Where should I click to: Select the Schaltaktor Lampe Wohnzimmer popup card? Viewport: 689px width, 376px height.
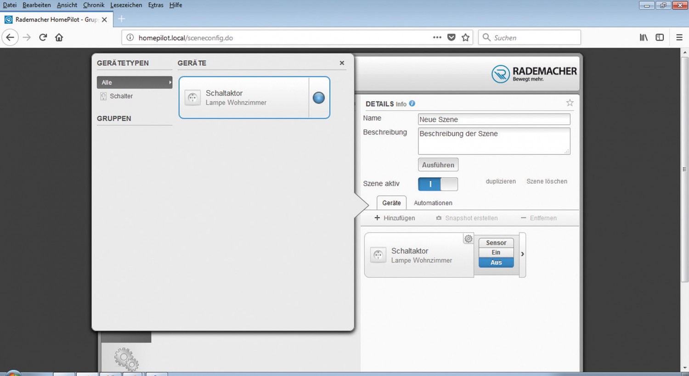coord(254,98)
